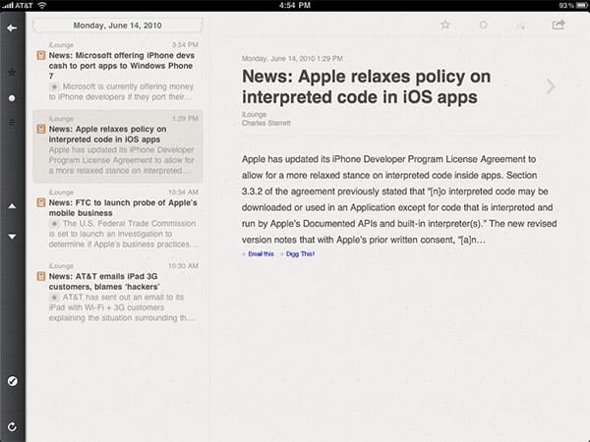Open the share menu icon at top right

(x=559, y=25)
